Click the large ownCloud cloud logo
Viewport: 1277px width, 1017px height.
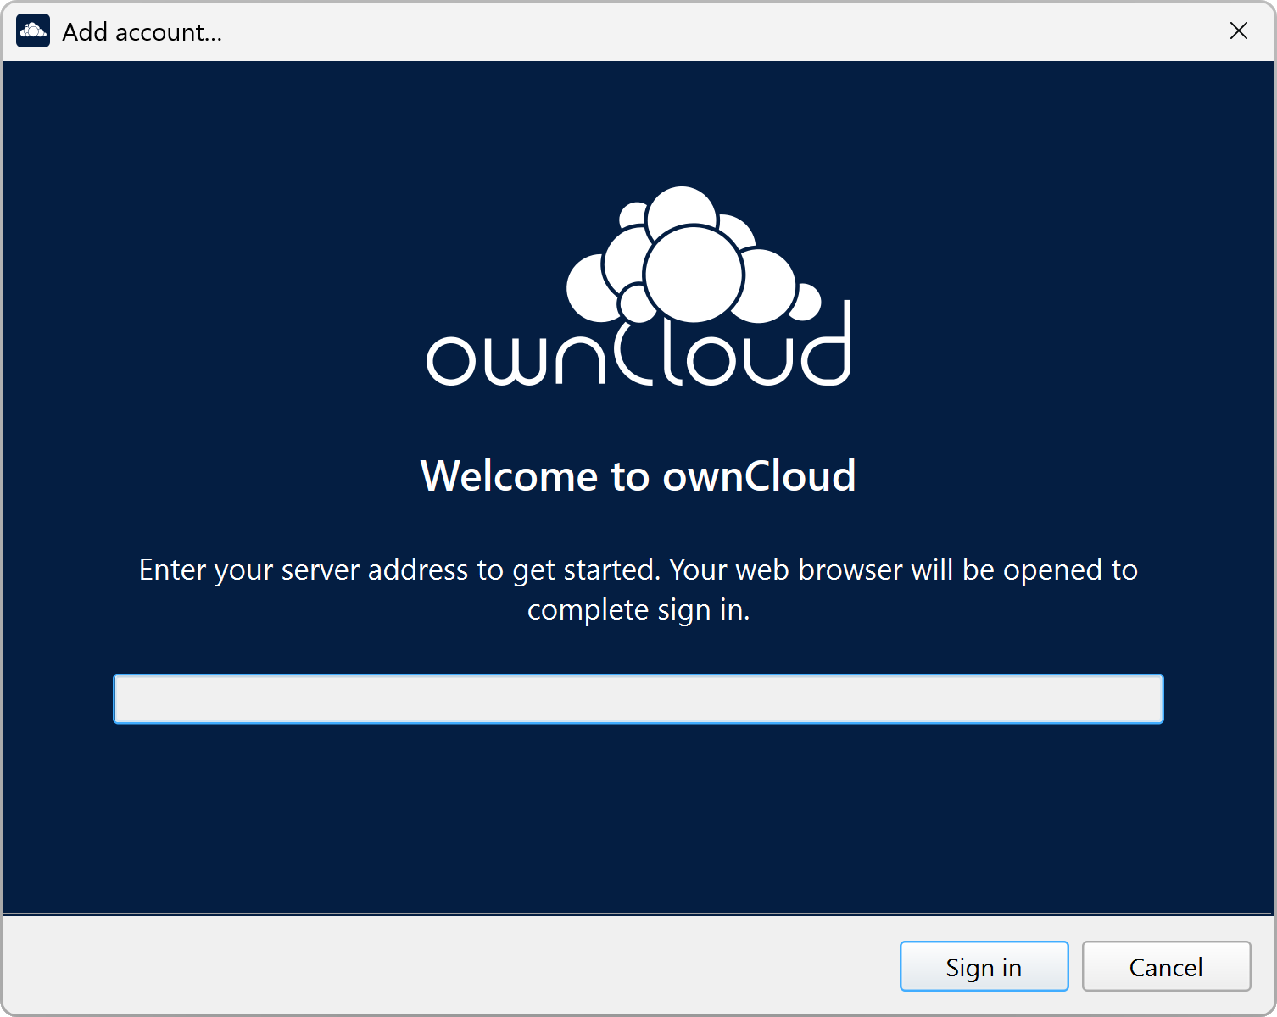tap(638, 286)
